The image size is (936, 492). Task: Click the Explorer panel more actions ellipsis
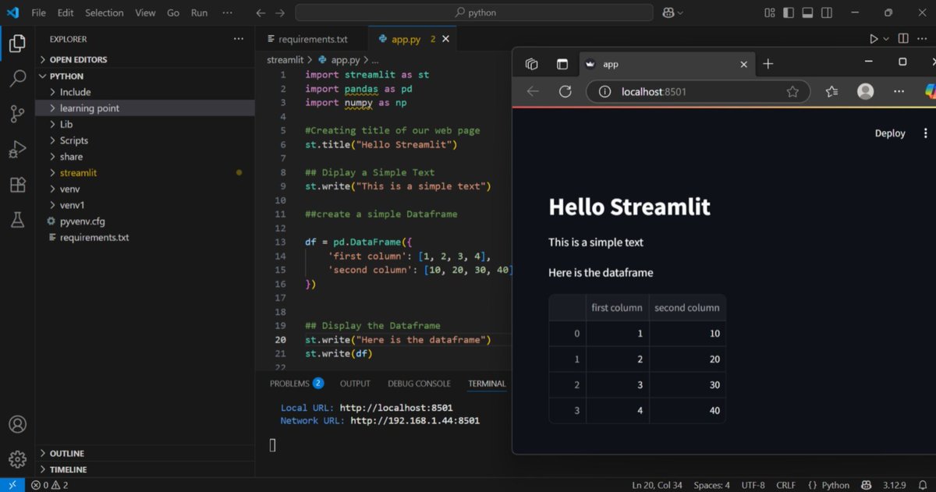click(x=239, y=39)
